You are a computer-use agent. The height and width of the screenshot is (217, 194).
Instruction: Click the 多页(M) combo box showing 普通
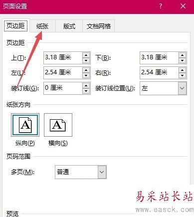tap(81, 172)
